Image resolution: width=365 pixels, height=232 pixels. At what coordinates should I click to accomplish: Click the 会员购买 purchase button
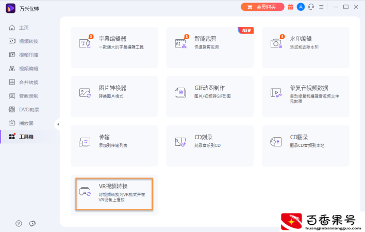(262, 7)
